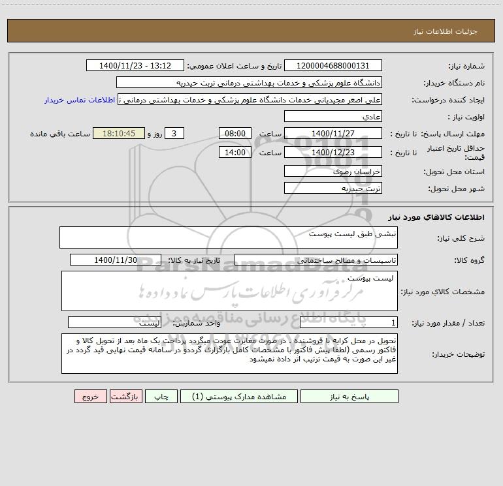Click the price validity date 1400/12/23
Viewport: 503px width, 486px height.
pos(333,152)
